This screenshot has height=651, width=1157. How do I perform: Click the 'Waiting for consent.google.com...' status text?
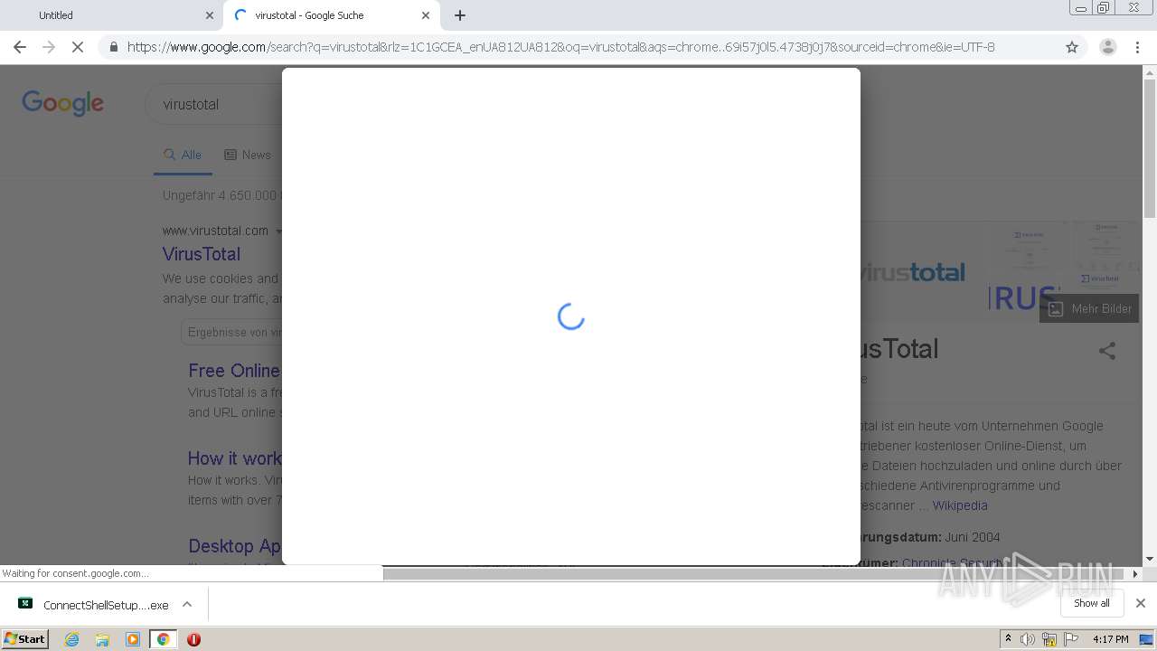(x=76, y=573)
